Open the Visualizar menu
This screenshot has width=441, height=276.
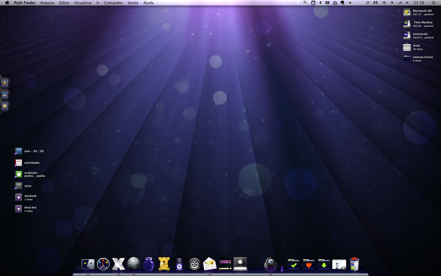coord(83,3)
